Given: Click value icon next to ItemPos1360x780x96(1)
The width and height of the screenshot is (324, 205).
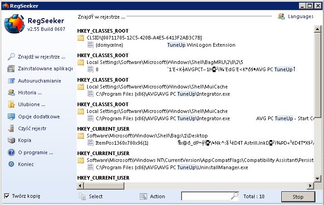Looking at the screenshot, I should pyautogui.click(x=90, y=143).
